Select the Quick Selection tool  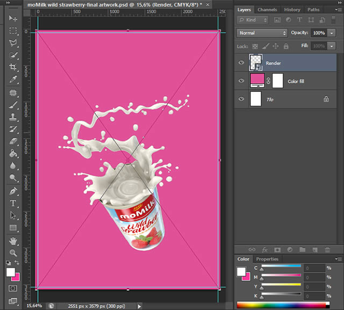[x=13, y=55]
